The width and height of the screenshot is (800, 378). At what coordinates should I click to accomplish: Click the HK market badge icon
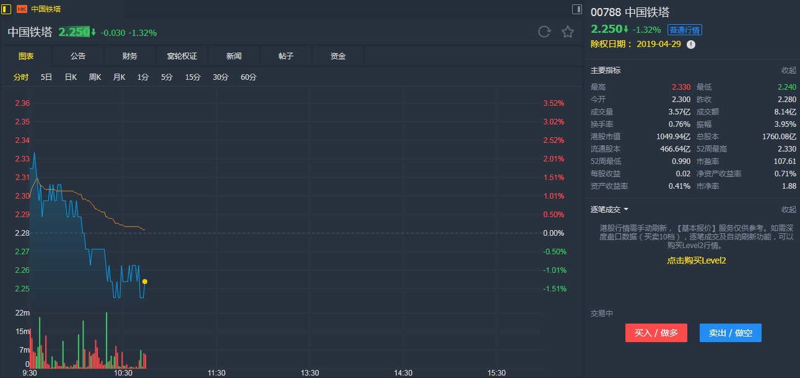[22, 9]
